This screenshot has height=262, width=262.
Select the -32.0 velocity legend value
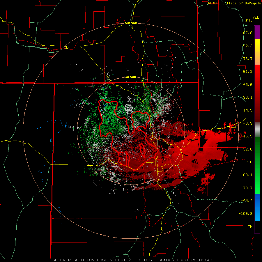click(x=247, y=149)
